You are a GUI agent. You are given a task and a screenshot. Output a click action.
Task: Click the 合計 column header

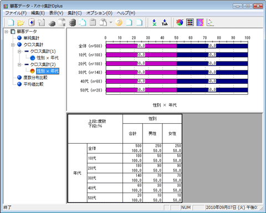[x=132, y=134]
